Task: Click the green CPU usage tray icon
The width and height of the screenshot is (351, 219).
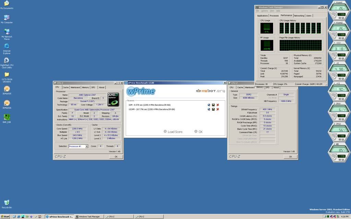Action: pyautogui.click(x=328, y=217)
